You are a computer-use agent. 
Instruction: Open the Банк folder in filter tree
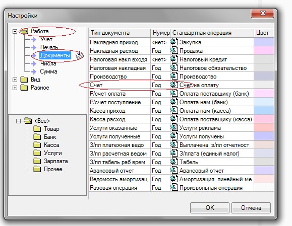[x=50, y=137]
